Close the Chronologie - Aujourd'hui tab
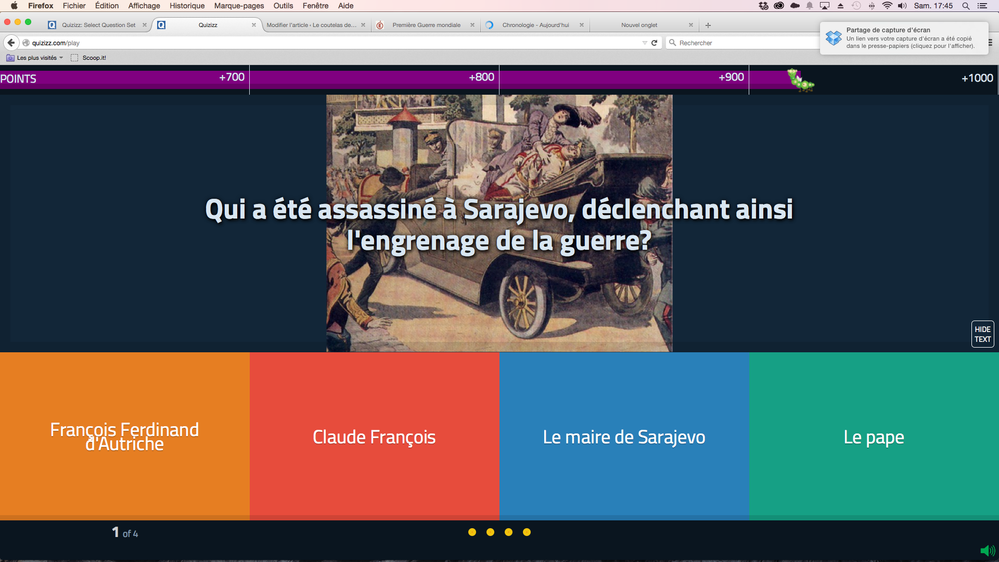This screenshot has height=562, width=999. pyautogui.click(x=582, y=25)
